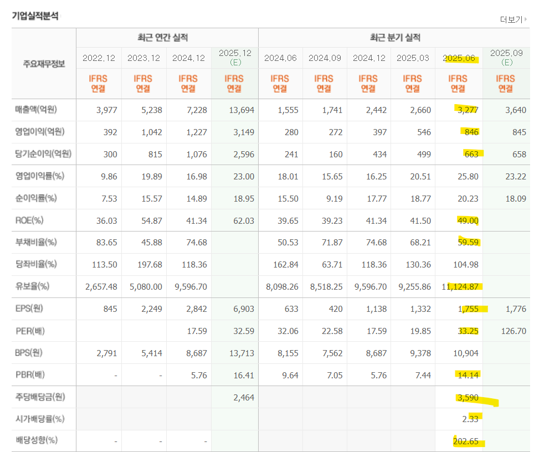Image resolution: width=534 pixels, height=452 pixels.
Task: Click the 2024.06 column header
Action: tap(280, 58)
